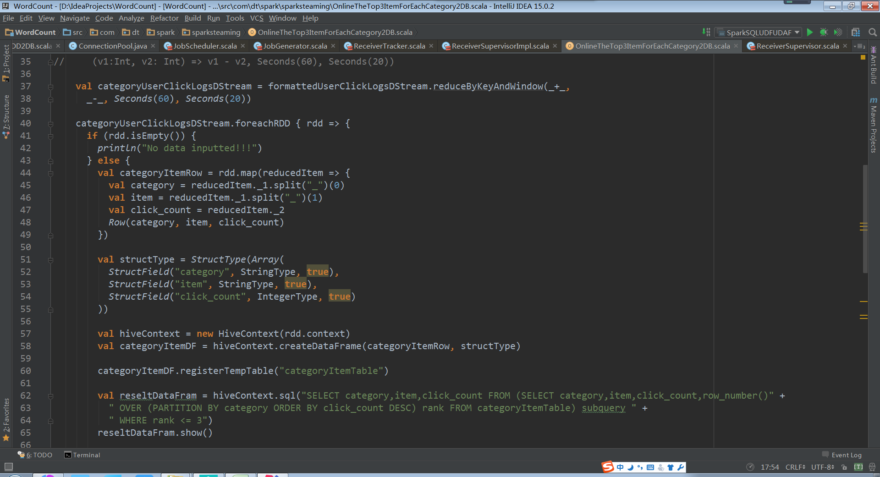Open the Ant Build tool window

pos(874,65)
